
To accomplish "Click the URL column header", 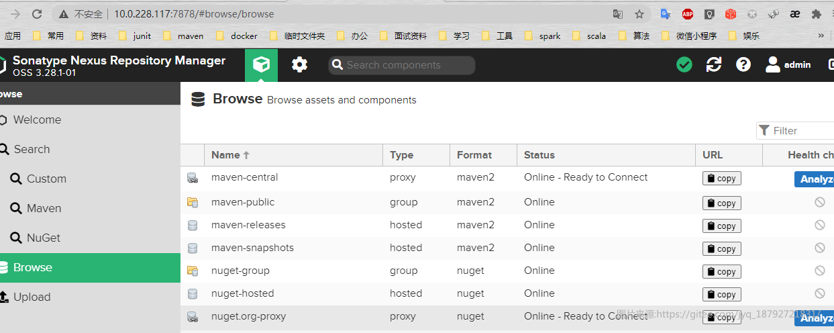I will pyautogui.click(x=729, y=155).
